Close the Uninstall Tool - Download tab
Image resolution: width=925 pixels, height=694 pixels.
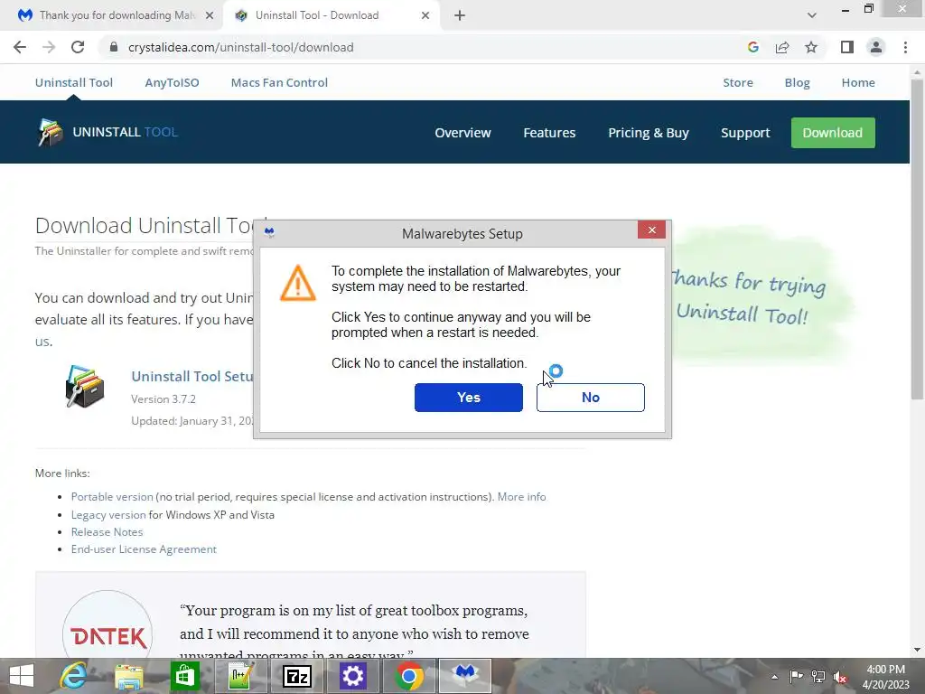tap(425, 15)
